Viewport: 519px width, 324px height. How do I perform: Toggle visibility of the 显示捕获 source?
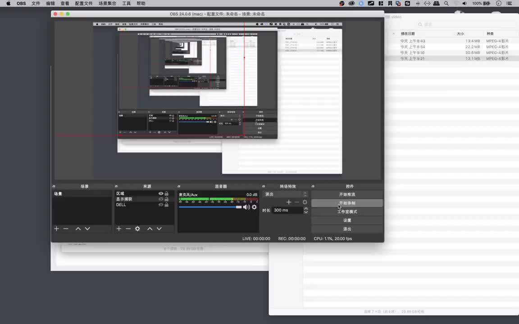click(161, 199)
